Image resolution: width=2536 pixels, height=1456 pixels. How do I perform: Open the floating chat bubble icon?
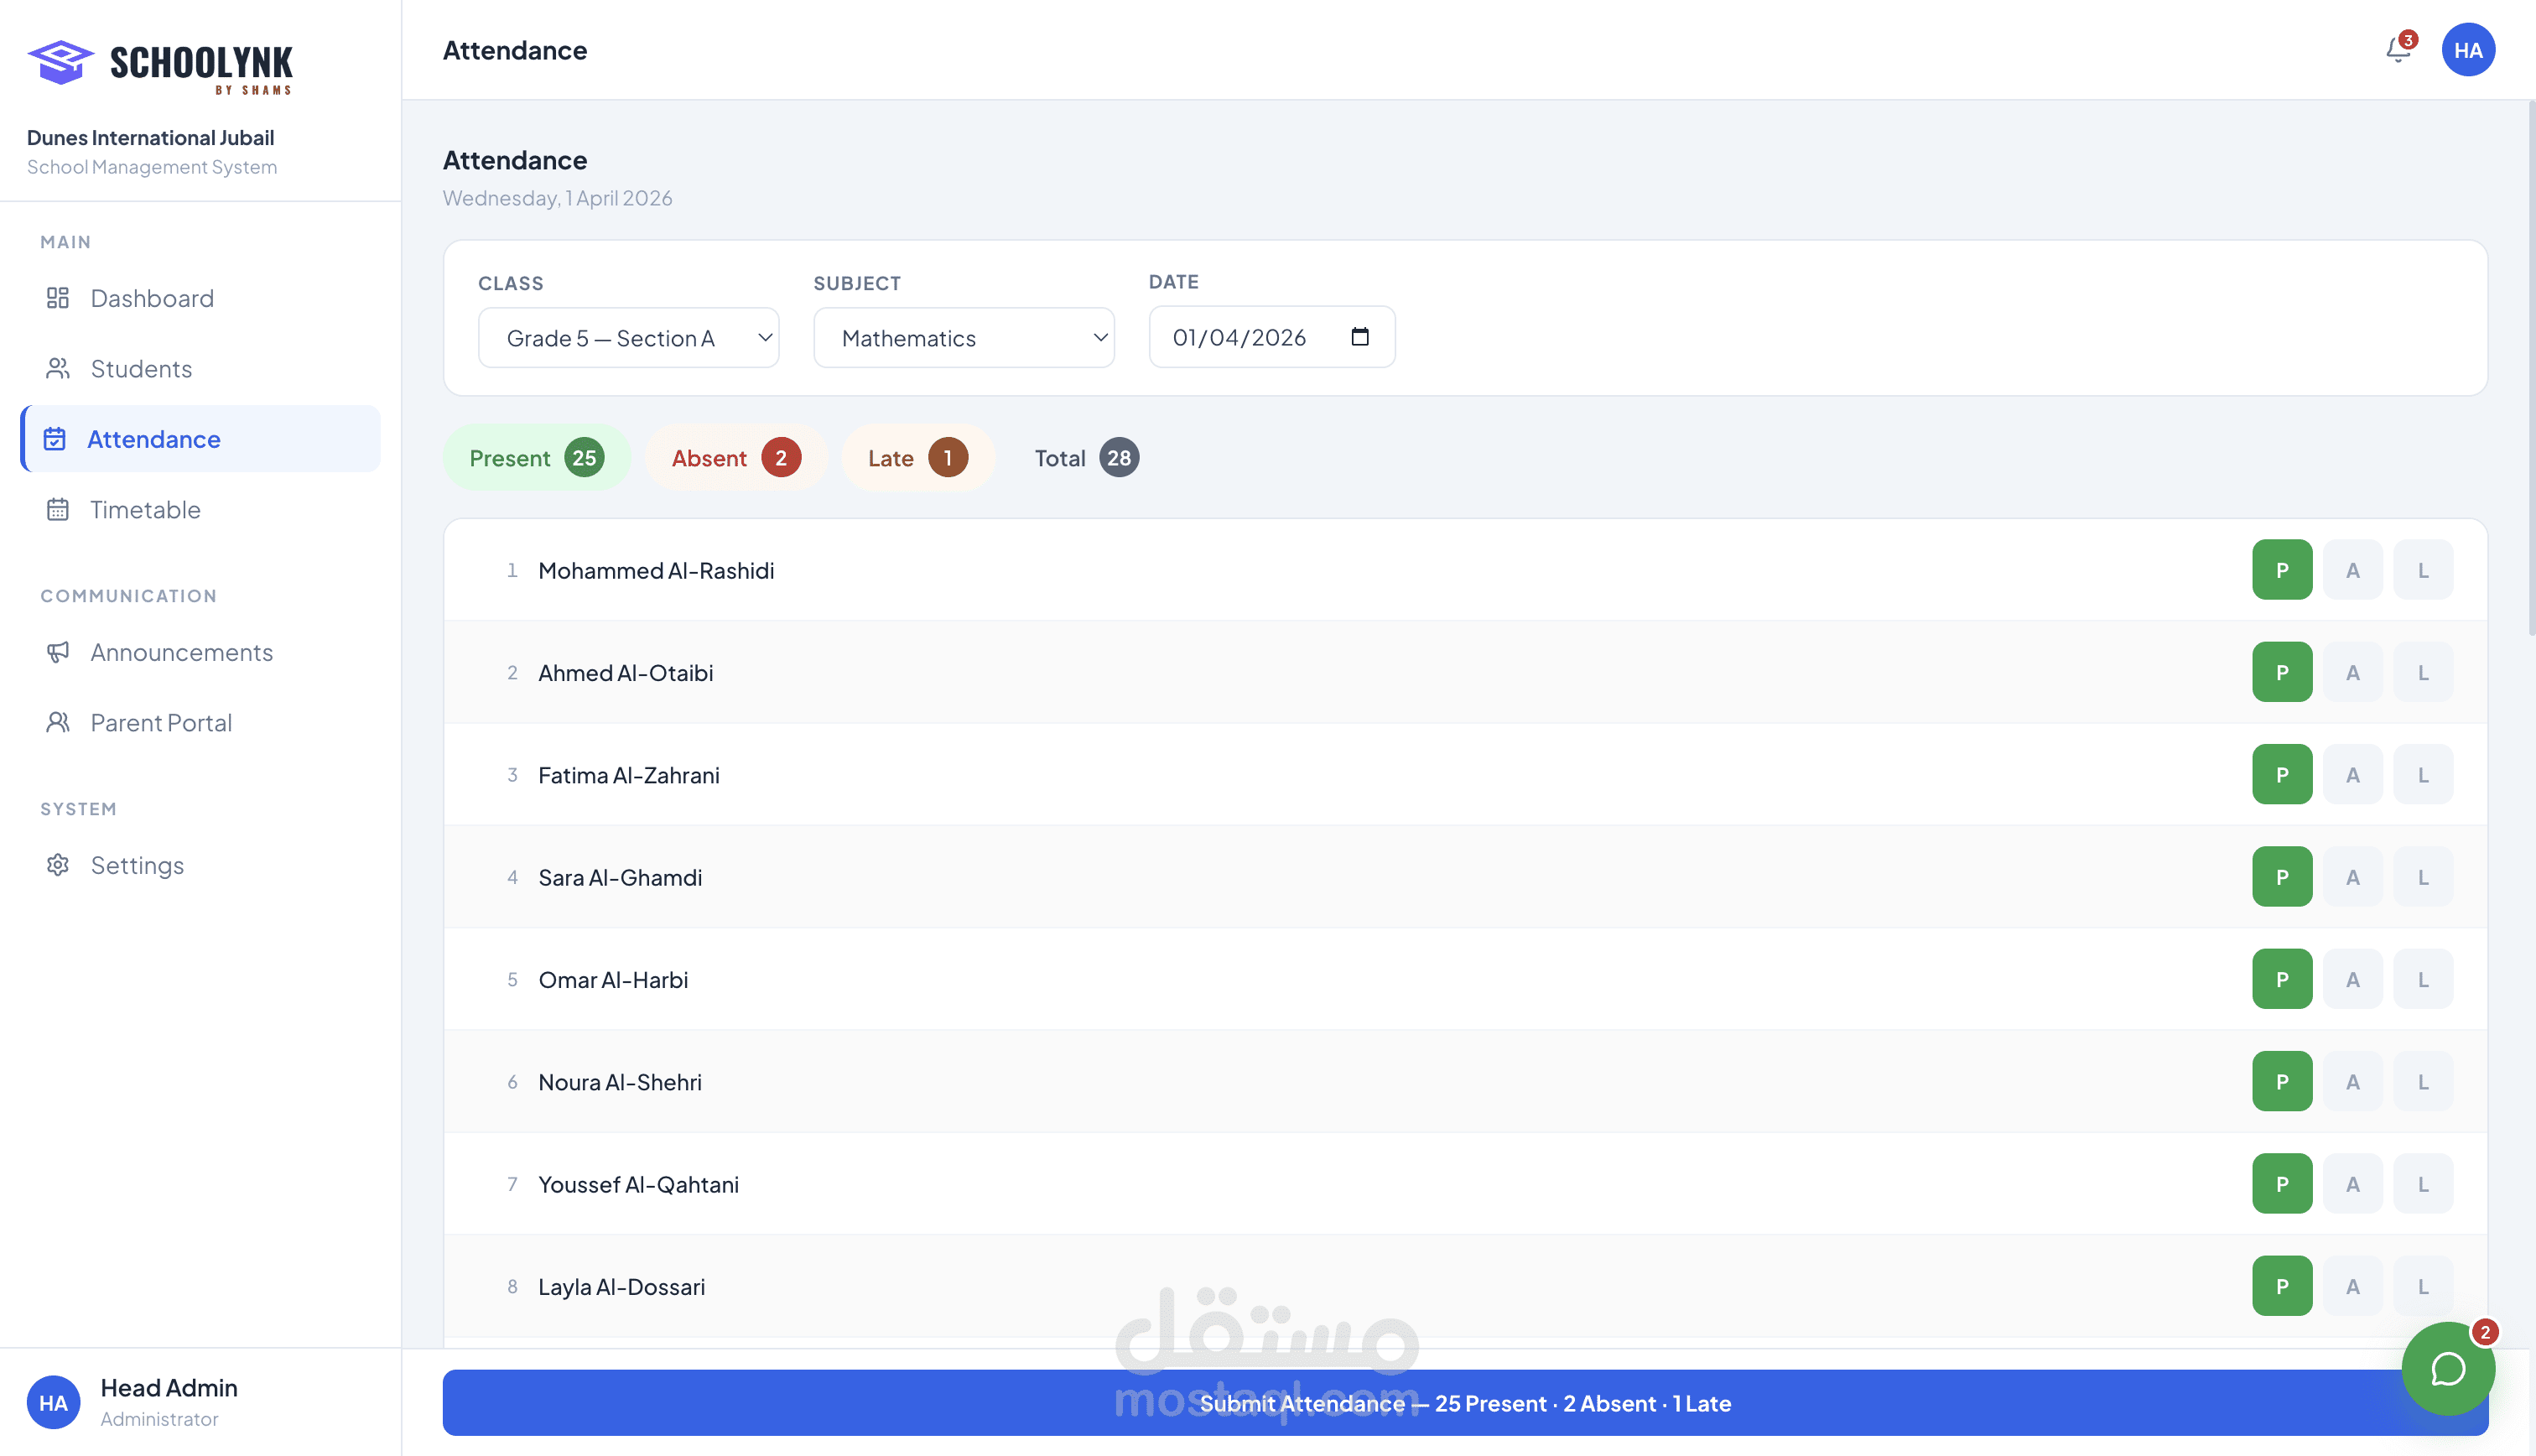coord(2447,1369)
